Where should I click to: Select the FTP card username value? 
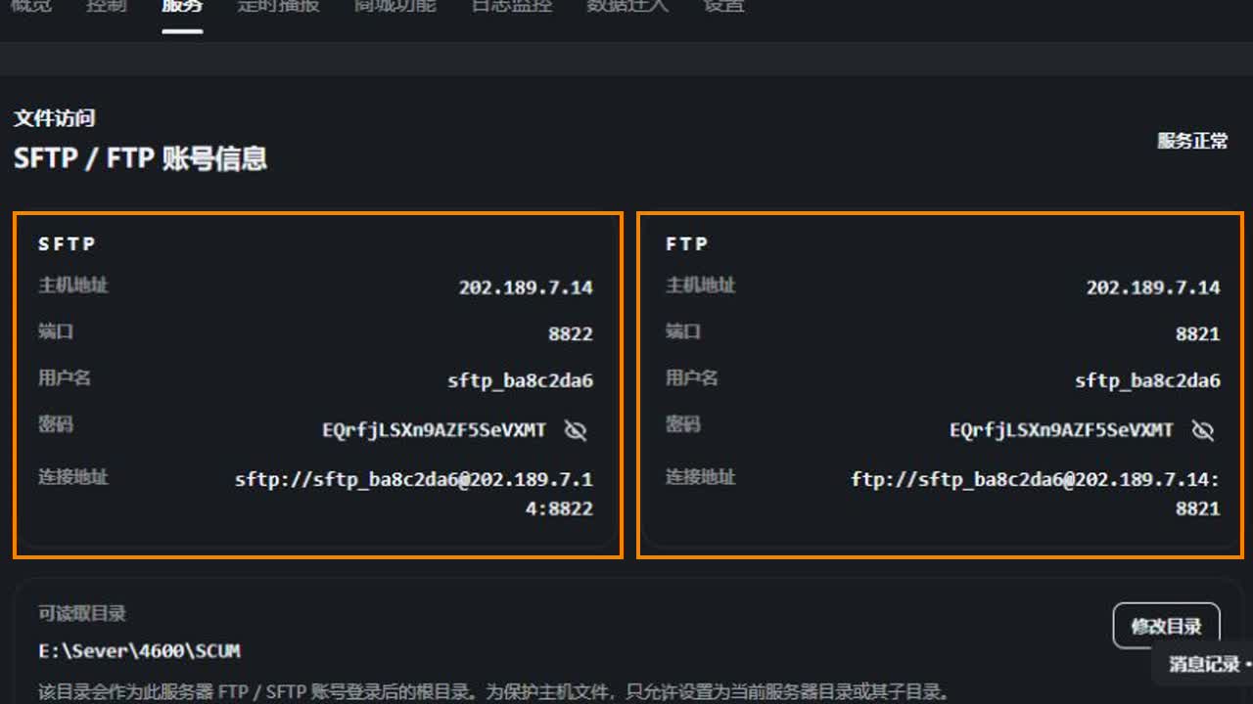point(1148,380)
